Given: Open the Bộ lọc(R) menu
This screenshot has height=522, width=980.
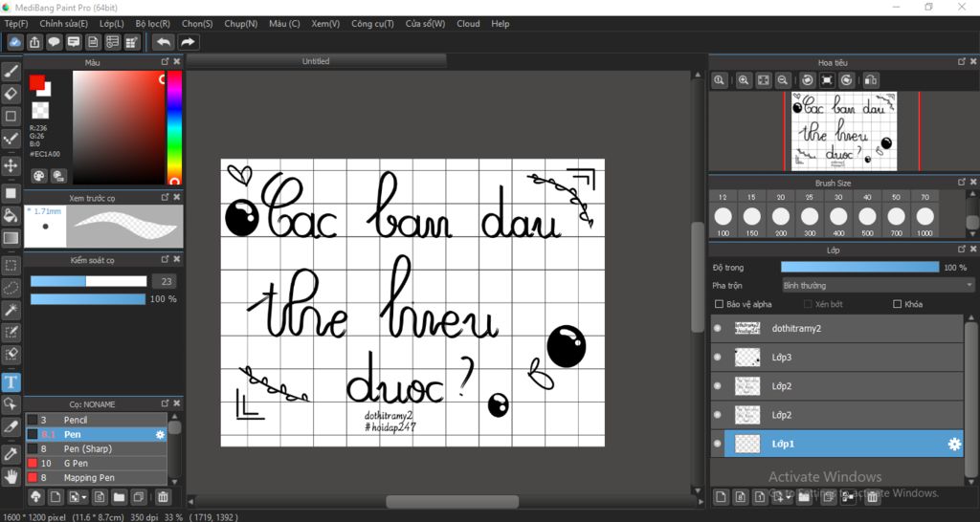Looking at the screenshot, I should pyautogui.click(x=152, y=24).
